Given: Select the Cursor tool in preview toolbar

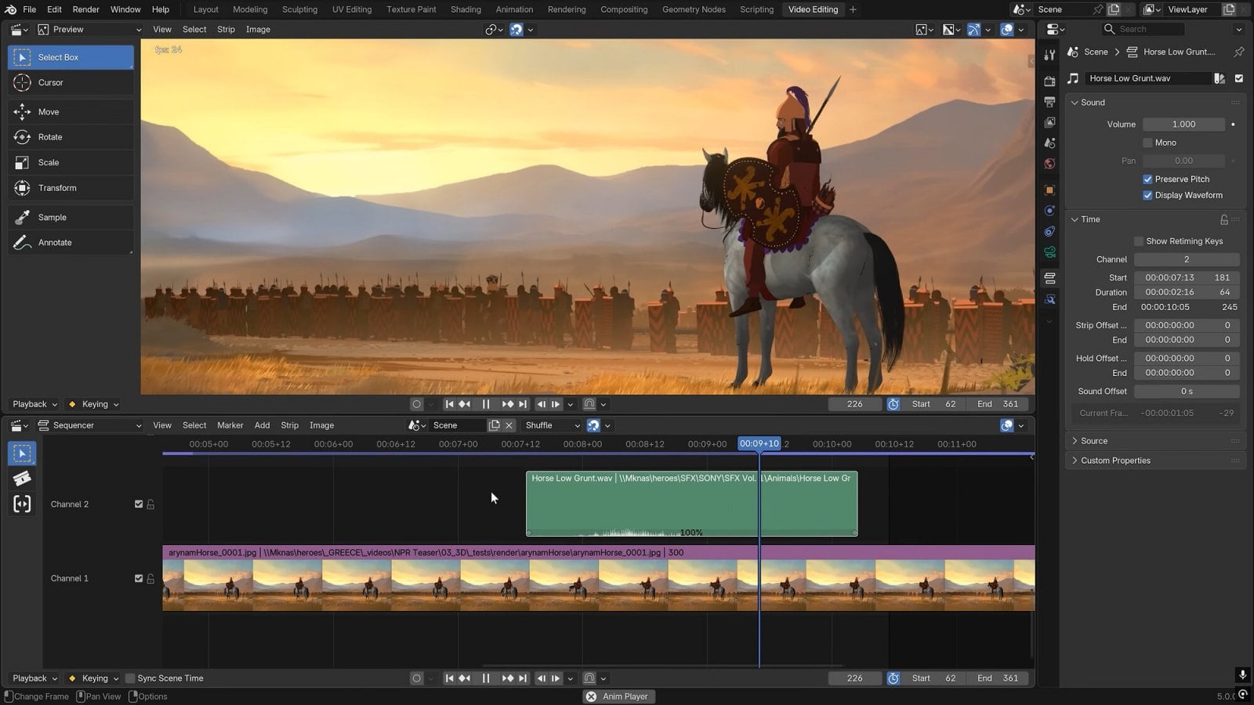Looking at the screenshot, I should [50, 82].
